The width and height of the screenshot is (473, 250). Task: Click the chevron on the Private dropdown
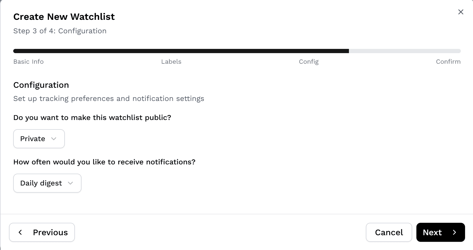pos(54,139)
